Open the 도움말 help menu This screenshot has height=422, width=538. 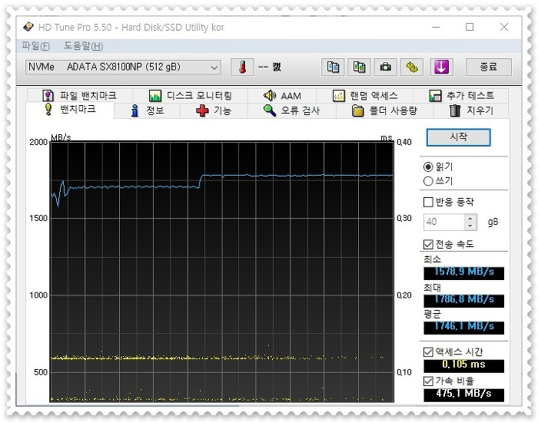(x=83, y=46)
